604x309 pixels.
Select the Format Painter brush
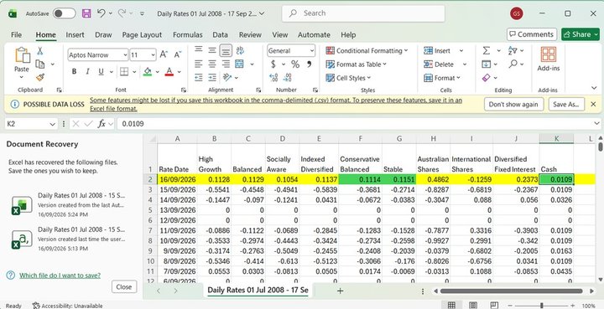click(39, 78)
